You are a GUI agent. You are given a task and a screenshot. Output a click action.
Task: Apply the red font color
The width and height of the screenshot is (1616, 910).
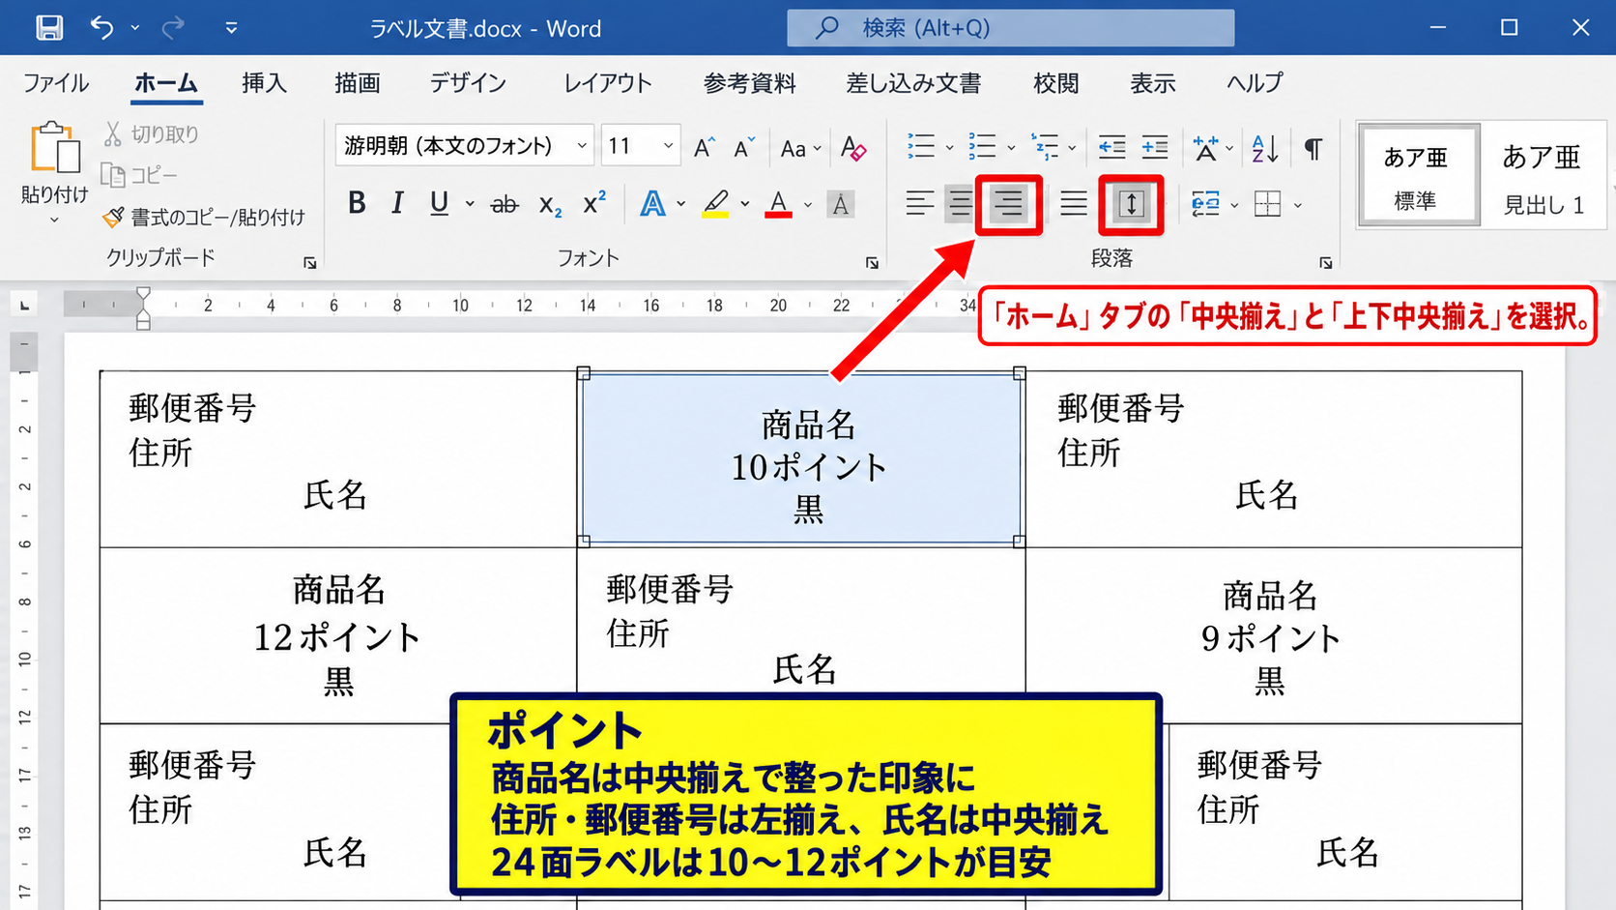pyautogui.click(x=778, y=204)
